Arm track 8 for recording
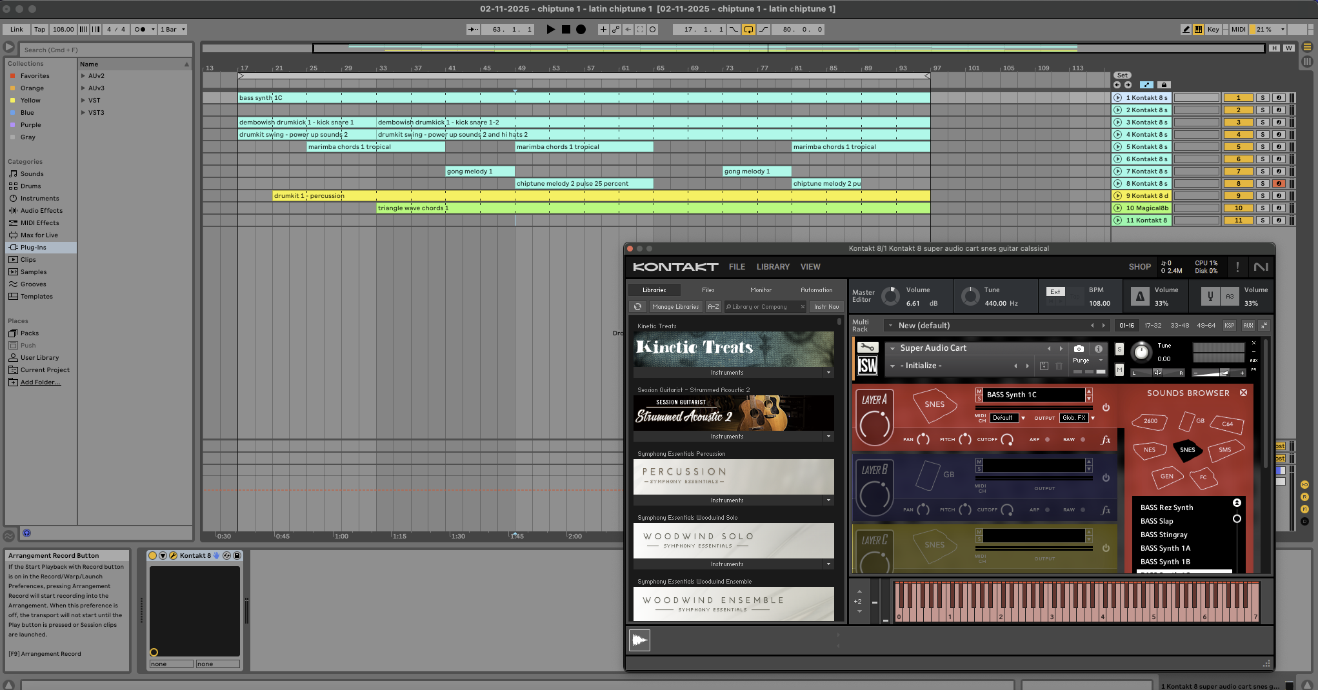 click(x=1279, y=184)
